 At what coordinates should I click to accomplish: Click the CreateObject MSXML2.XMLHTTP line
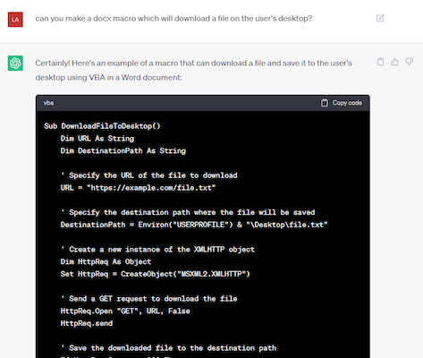[x=155, y=274]
